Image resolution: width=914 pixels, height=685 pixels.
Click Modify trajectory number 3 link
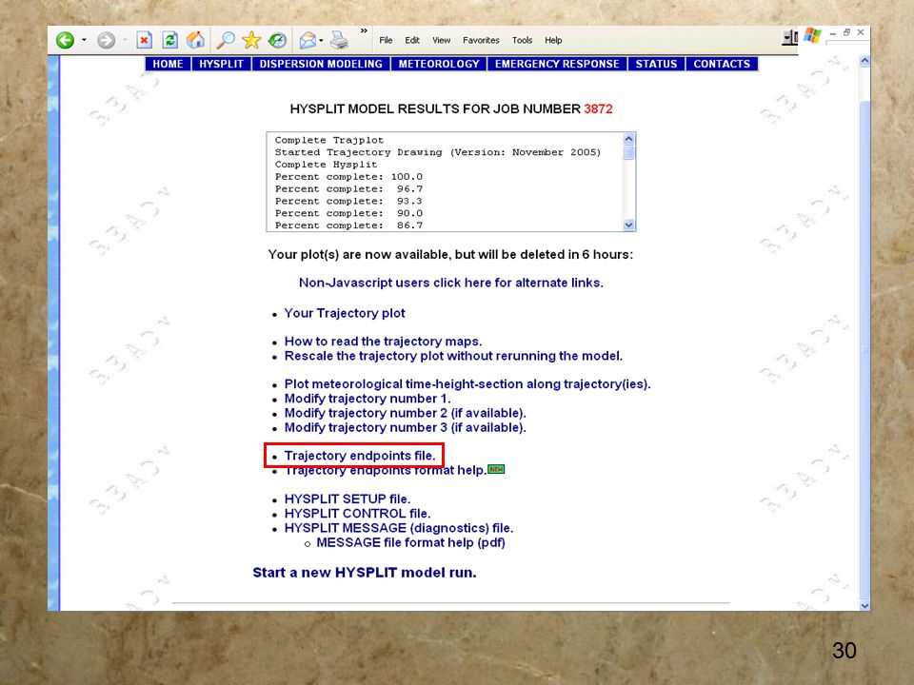pos(406,427)
